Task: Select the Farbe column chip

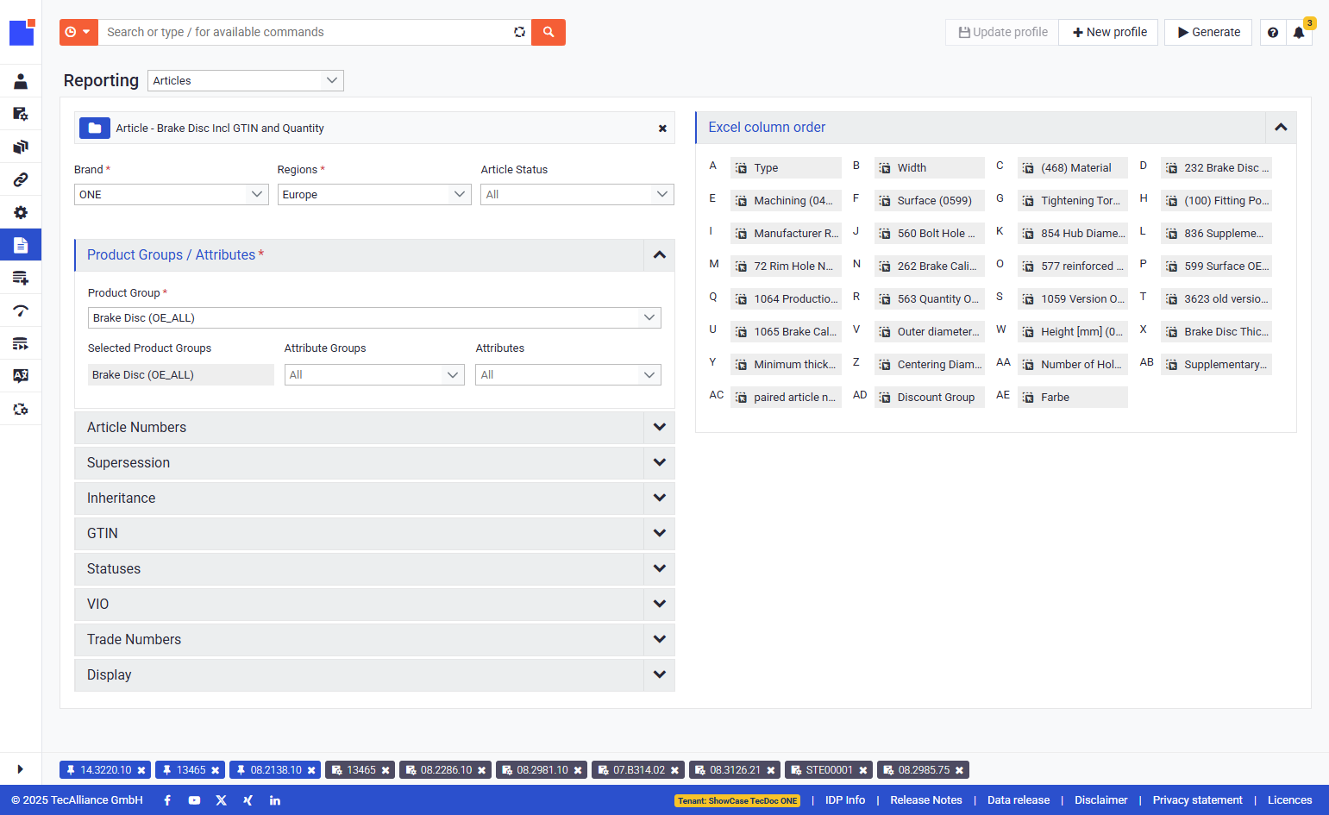Action: tap(1072, 398)
